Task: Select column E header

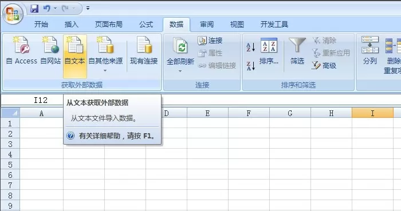Action: tap(207, 113)
